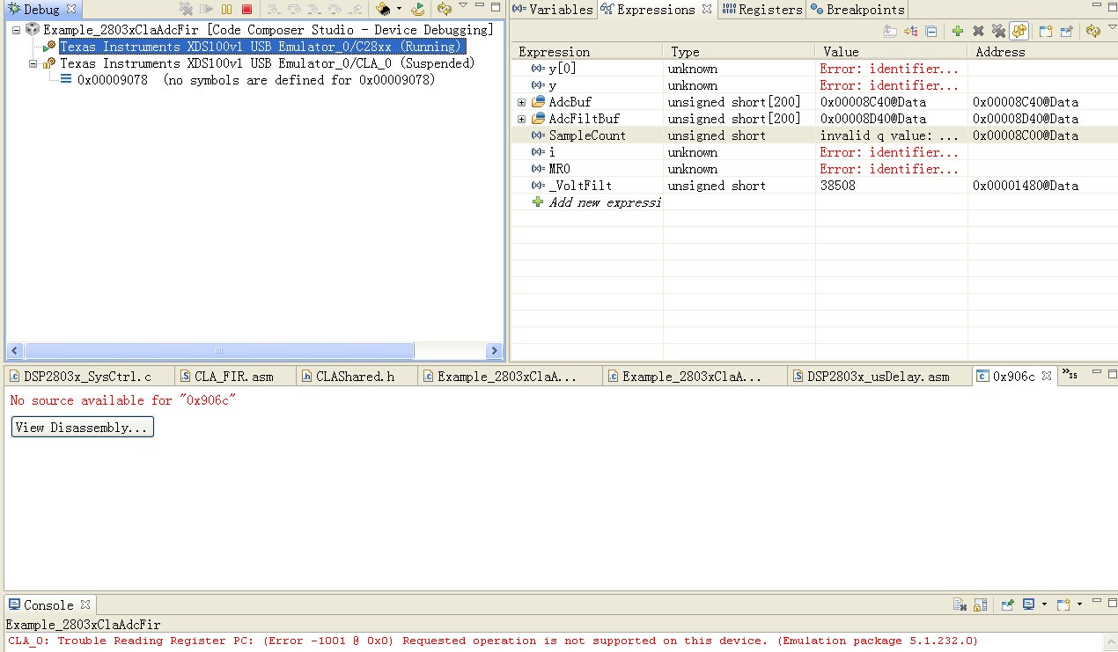This screenshot has height=652, width=1118.
Task: Click left arrow of Debug horizontal scrollbar
Action: point(15,351)
